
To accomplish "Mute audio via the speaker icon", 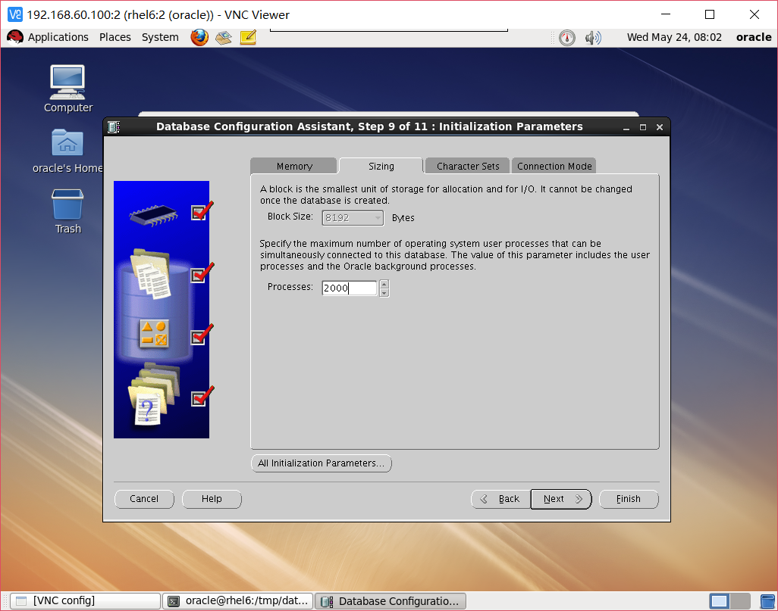I will click(593, 37).
